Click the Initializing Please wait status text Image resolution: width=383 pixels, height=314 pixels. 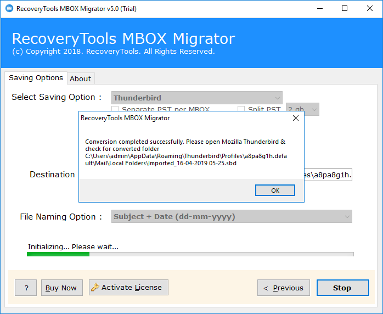coord(73,247)
